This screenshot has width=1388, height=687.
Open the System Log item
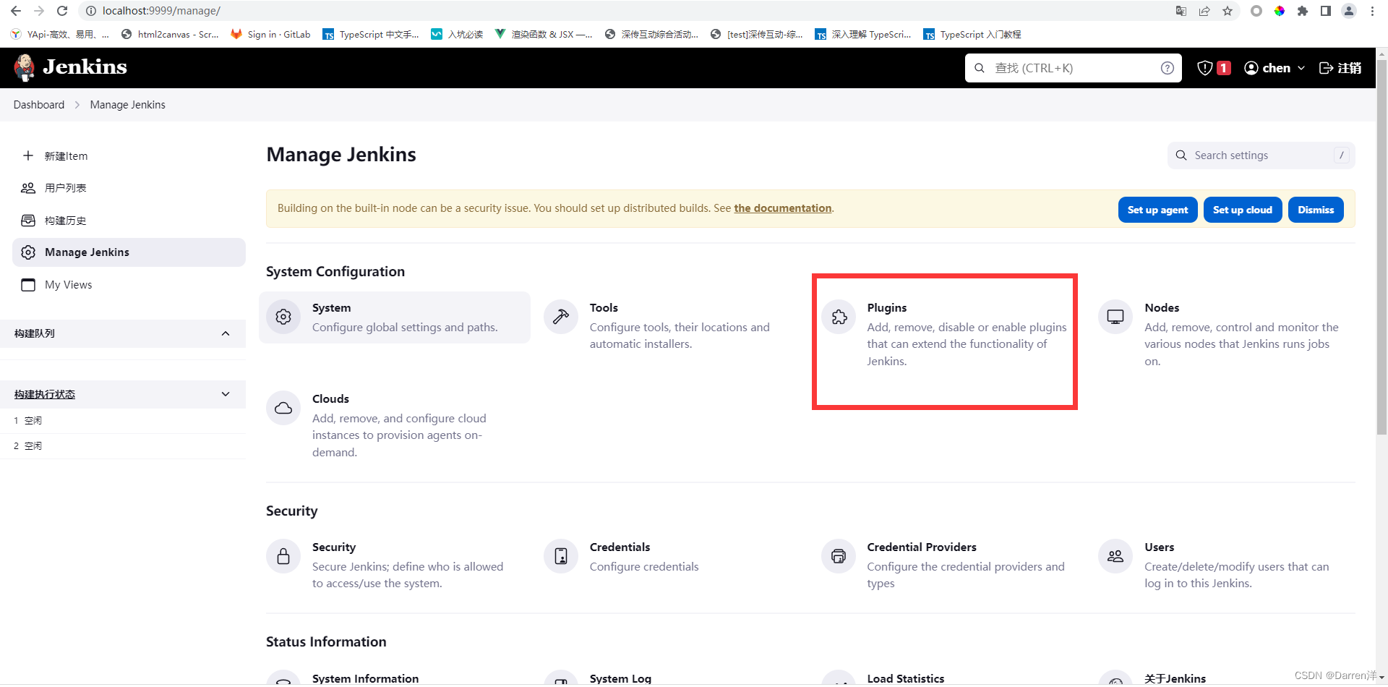620,678
